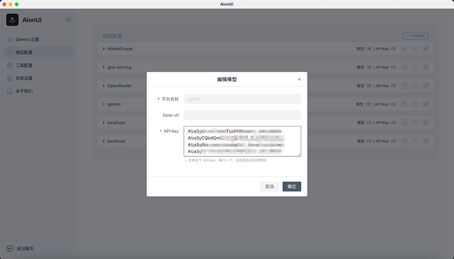Open 关于我们 in the sidebar

[39, 91]
